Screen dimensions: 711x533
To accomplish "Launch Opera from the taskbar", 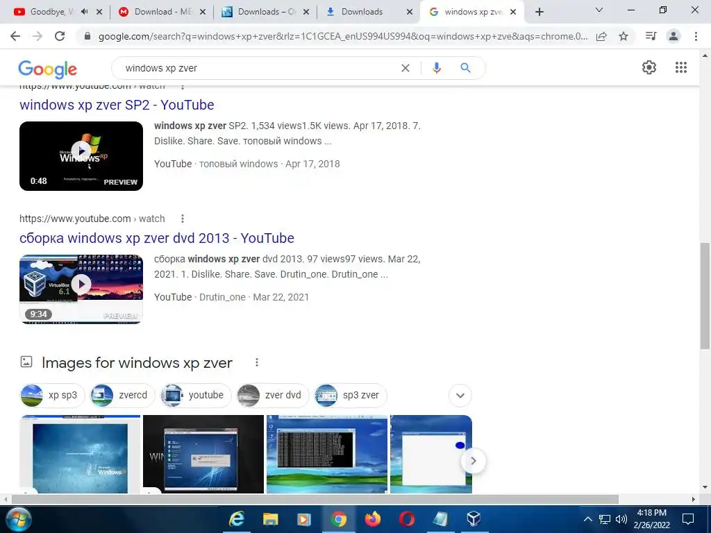I will pos(406,519).
